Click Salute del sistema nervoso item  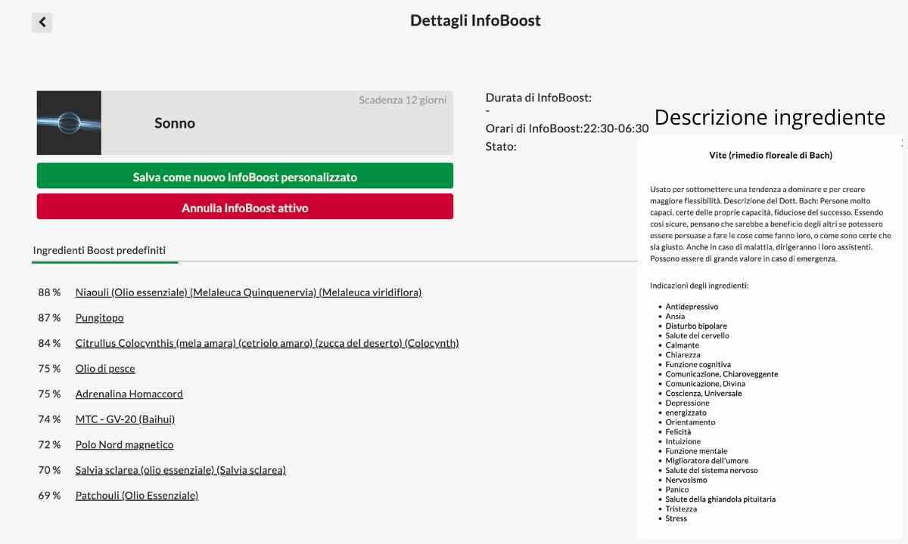[711, 471]
